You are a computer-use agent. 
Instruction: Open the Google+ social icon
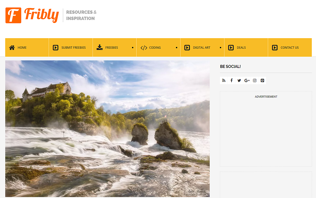click(247, 80)
